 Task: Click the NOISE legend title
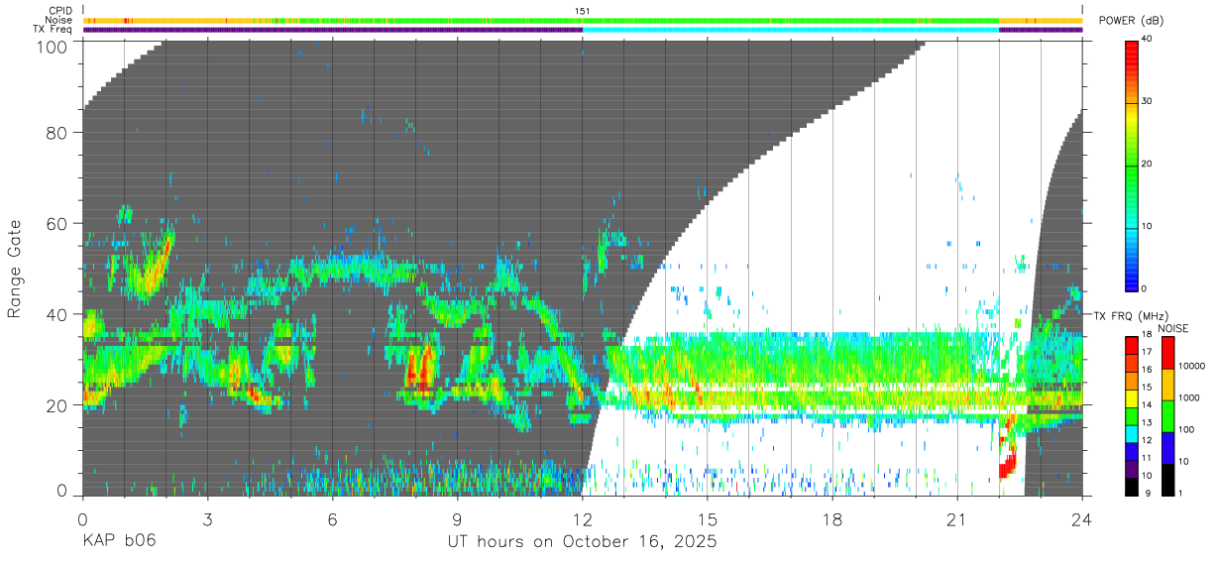[1173, 328]
